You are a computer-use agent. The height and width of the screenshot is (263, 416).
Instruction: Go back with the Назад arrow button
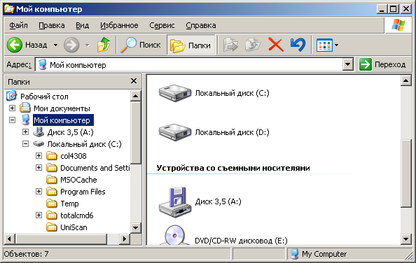[27, 45]
